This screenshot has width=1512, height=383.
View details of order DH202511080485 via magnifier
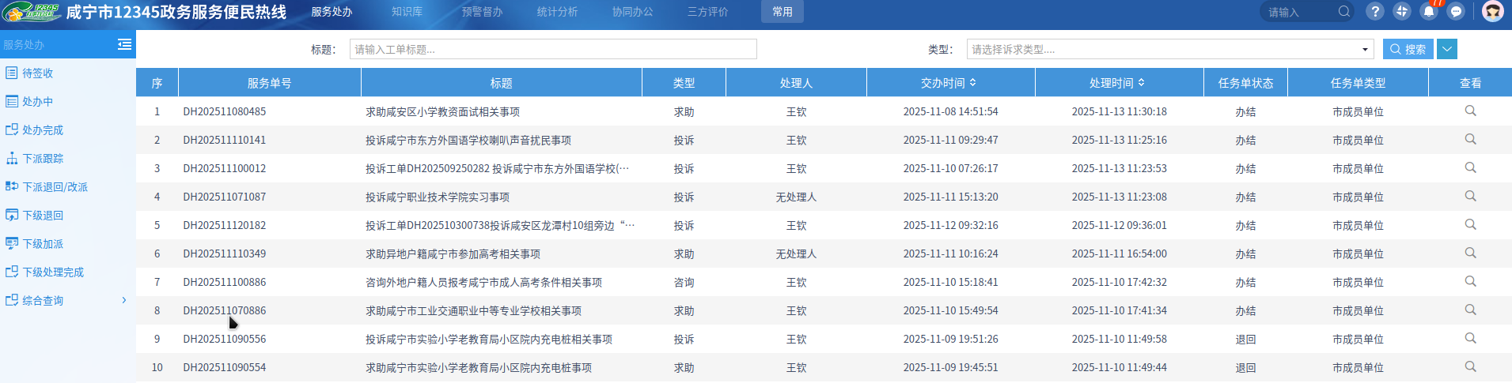pyautogui.click(x=1470, y=111)
